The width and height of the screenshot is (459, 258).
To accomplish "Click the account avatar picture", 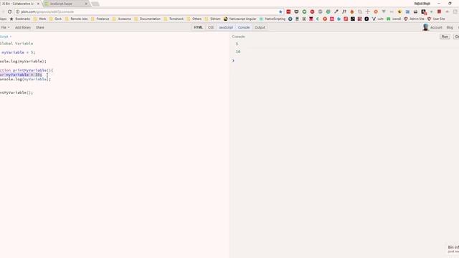I will click(425, 27).
